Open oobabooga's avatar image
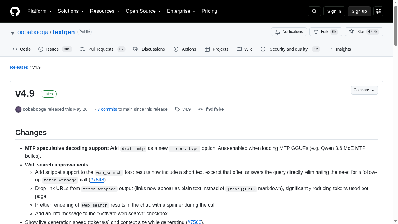The width and height of the screenshot is (398, 224). pyautogui.click(x=18, y=109)
